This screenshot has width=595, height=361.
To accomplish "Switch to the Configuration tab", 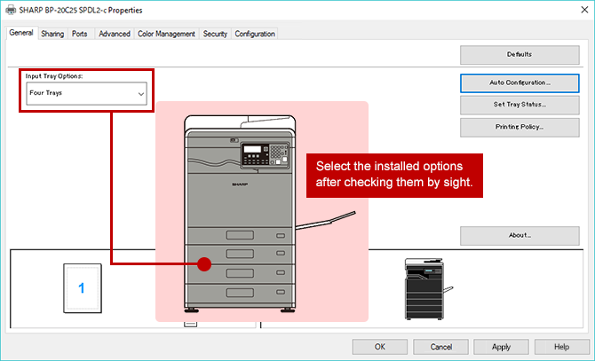I will [255, 34].
